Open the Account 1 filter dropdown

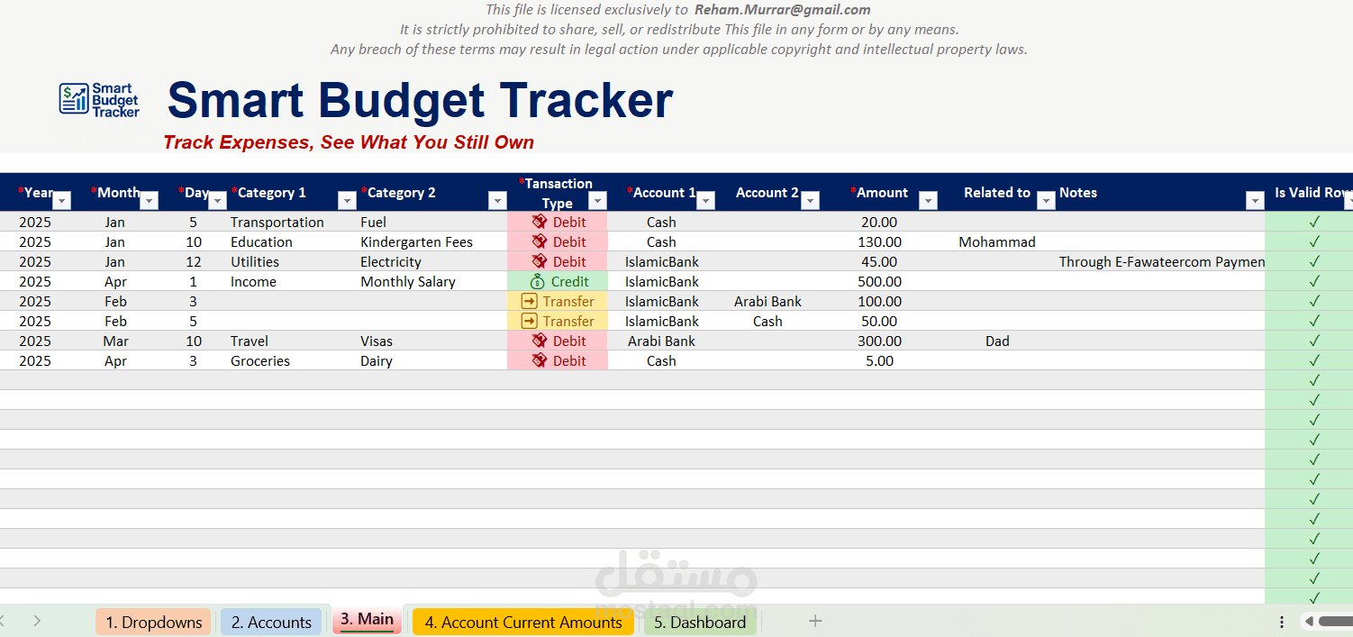[x=706, y=200]
